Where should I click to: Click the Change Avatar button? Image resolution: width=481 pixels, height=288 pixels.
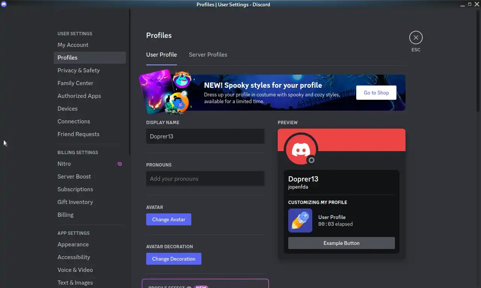169,219
